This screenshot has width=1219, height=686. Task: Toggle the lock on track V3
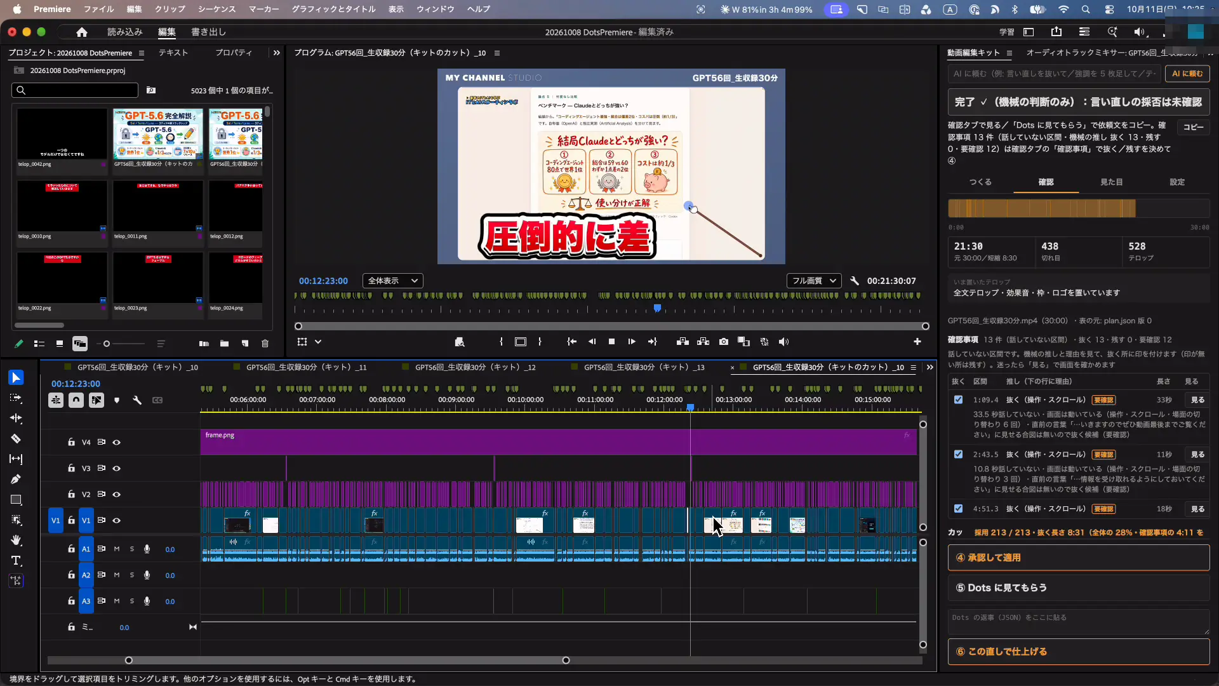(x=72, y=468)
